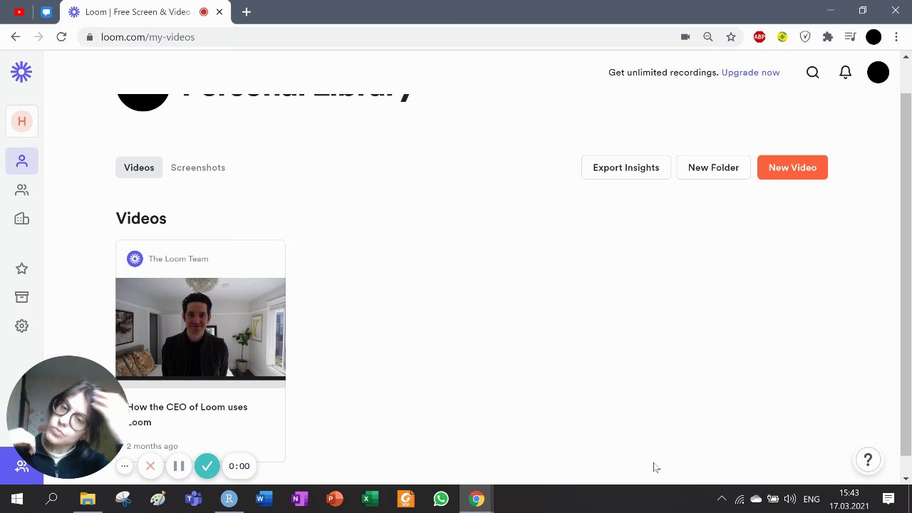
Task: Reload the Loom page
Action: coord(61,37)
